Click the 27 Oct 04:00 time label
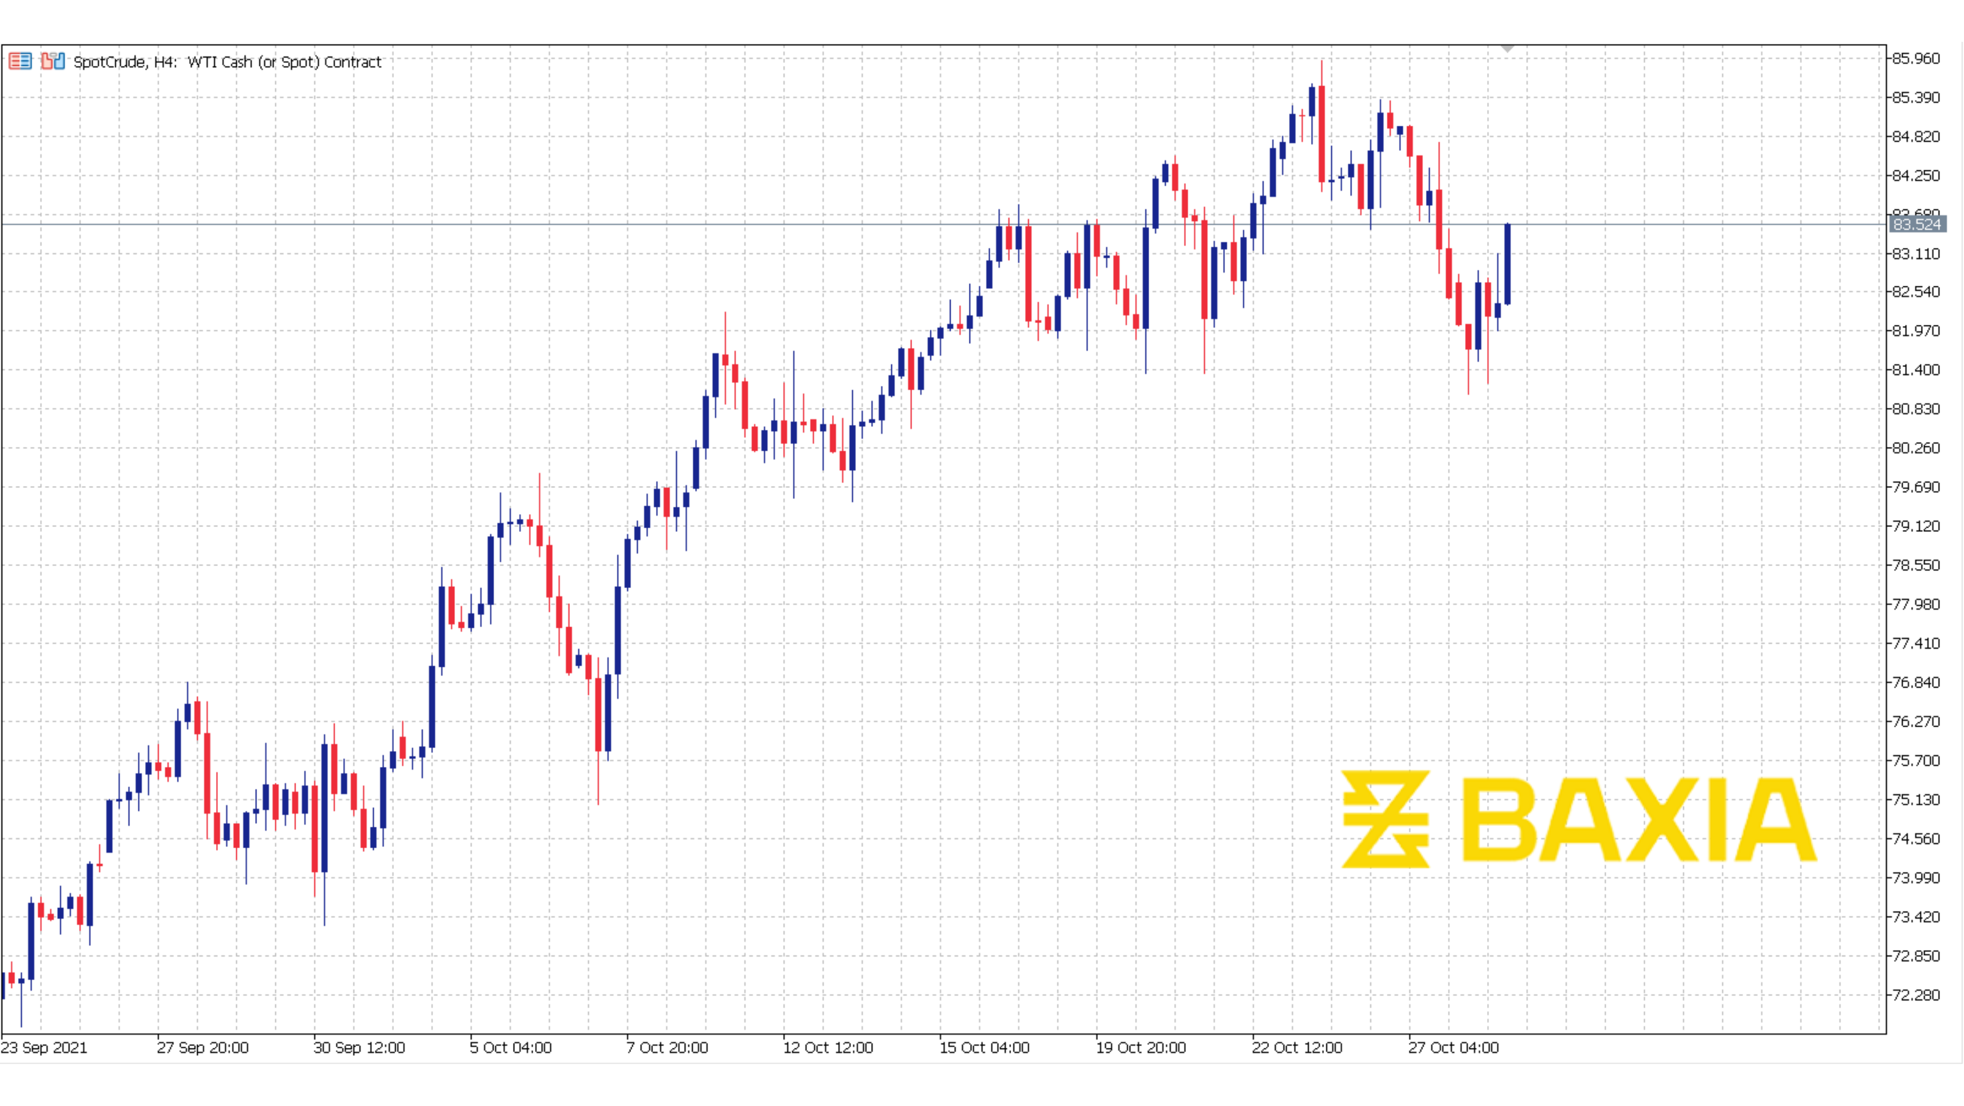Viewport: 1964px width, 1106px height. (x=1453, y=1048)
